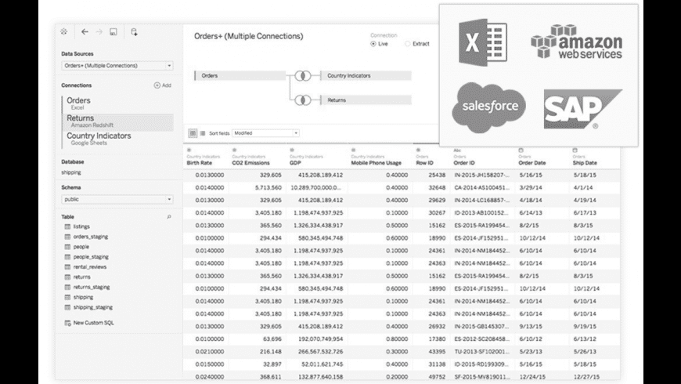Click the Mobile Phone Usage column header
This screenshot has height=384, width=681.
376,163
